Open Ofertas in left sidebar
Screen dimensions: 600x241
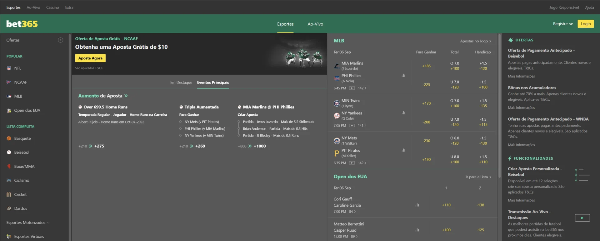tap(13, 40)
